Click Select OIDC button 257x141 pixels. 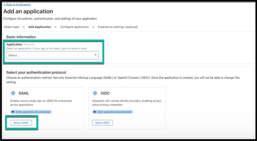[102, 123]
